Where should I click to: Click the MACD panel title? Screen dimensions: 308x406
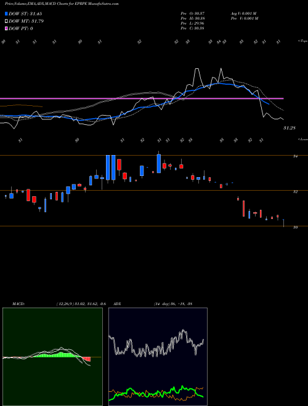(x=18, y=304)
